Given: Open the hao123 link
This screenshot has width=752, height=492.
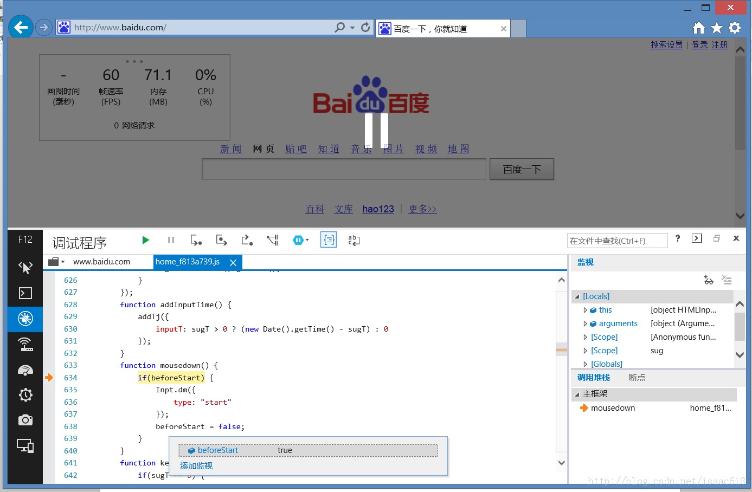Looking at the screenshot, I should click(378, 209).
